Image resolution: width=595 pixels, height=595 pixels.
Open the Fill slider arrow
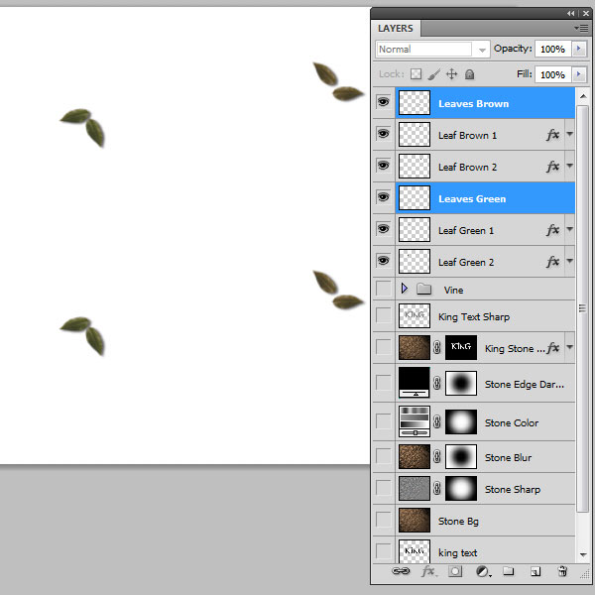[x=579, y=74]
